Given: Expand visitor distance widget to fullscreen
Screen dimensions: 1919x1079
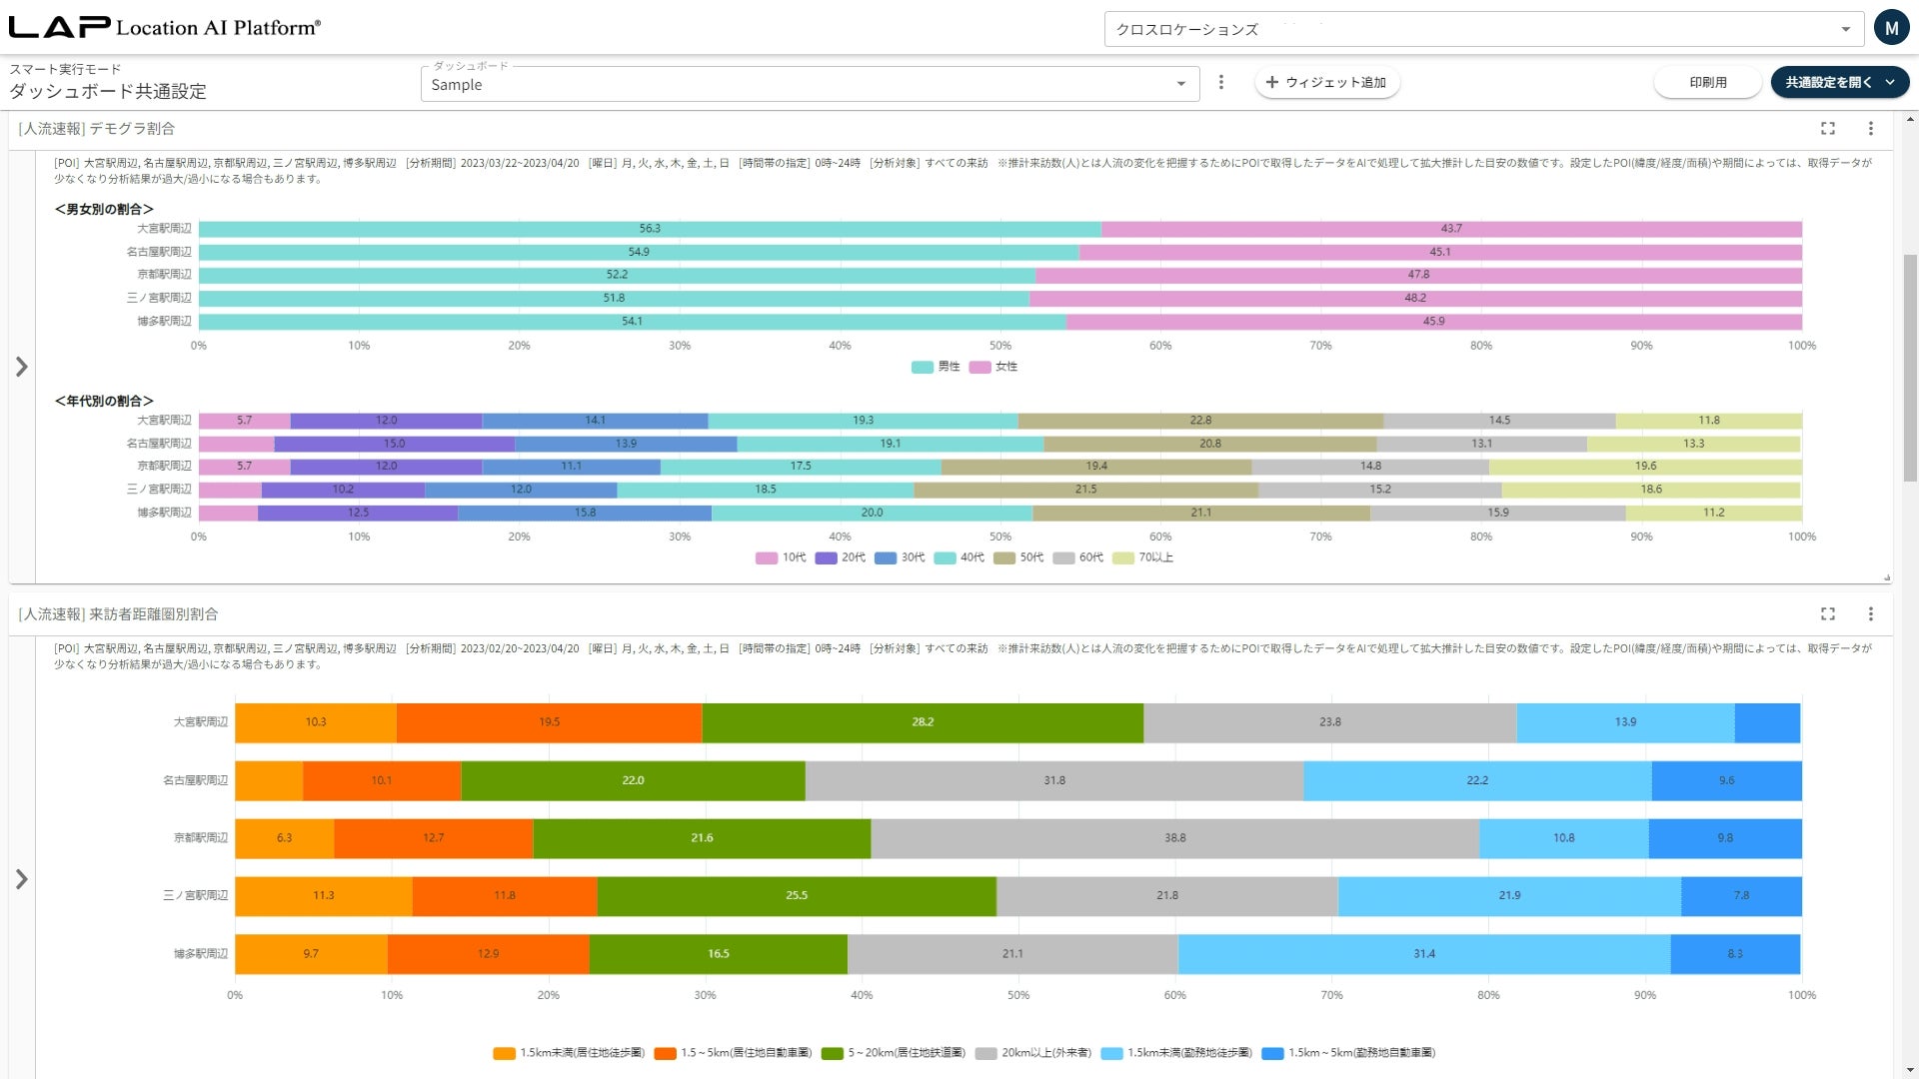Looking at the screenshot, I should click(1828, 613).
